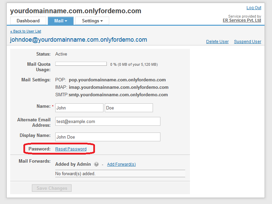Click the Delete User link
Image resolution: width=272 pixels, height=204 pixels.
coord(217,42)
